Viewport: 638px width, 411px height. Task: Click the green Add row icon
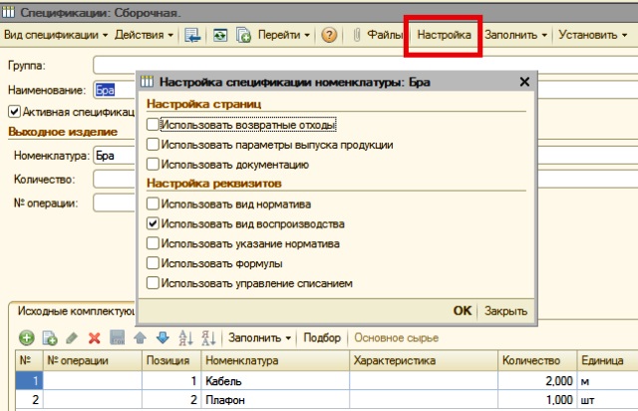point(27,338)
